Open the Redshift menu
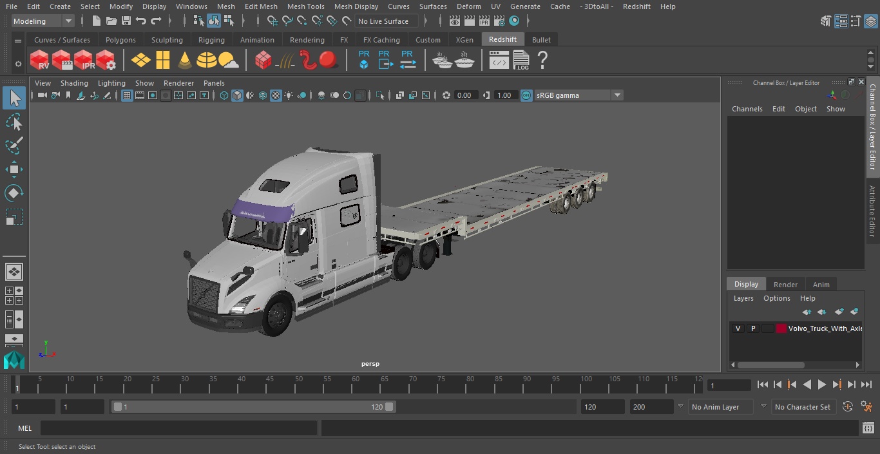This screenshot has height=454, width=880. (x=636, y=6)
